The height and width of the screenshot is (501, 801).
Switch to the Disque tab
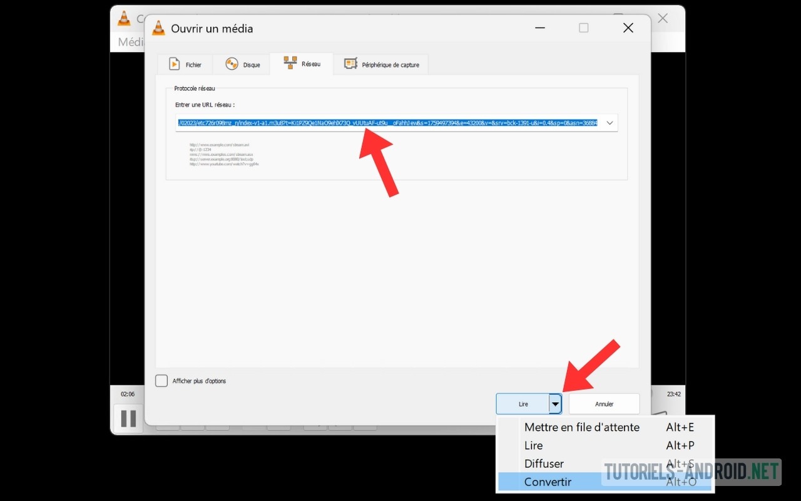242,65
